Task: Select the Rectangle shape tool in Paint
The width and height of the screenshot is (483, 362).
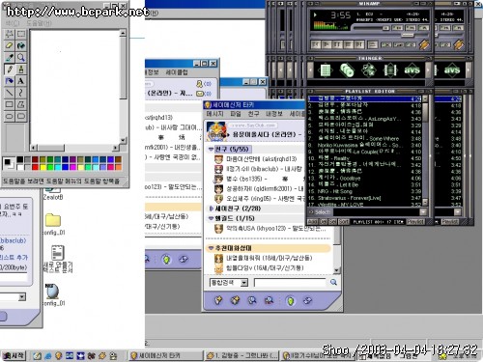Action: coord(10,104)
